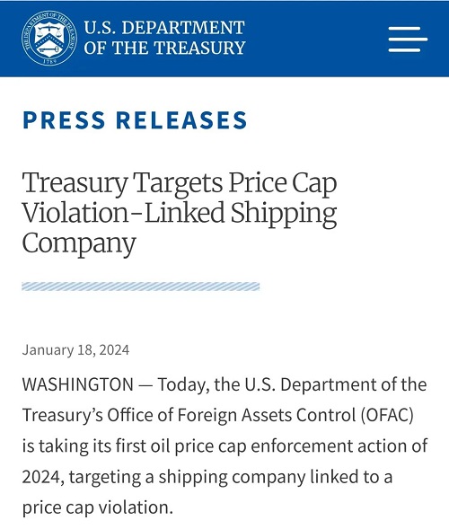
Task: Click the "U.S. DEPARTMENT" header text
Action: [x=164, y=28]
